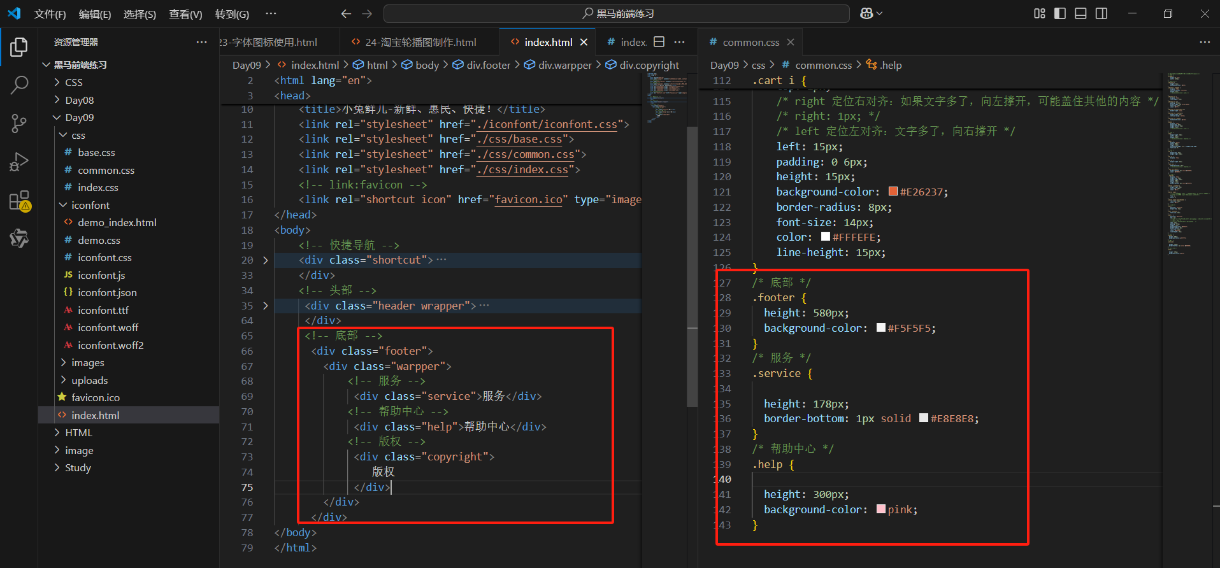Image resolution: width=1220 pixels, height=568 pixels.
Task: Split the editor using split icon
Action: pyautogui.click(x=659, y=42)
